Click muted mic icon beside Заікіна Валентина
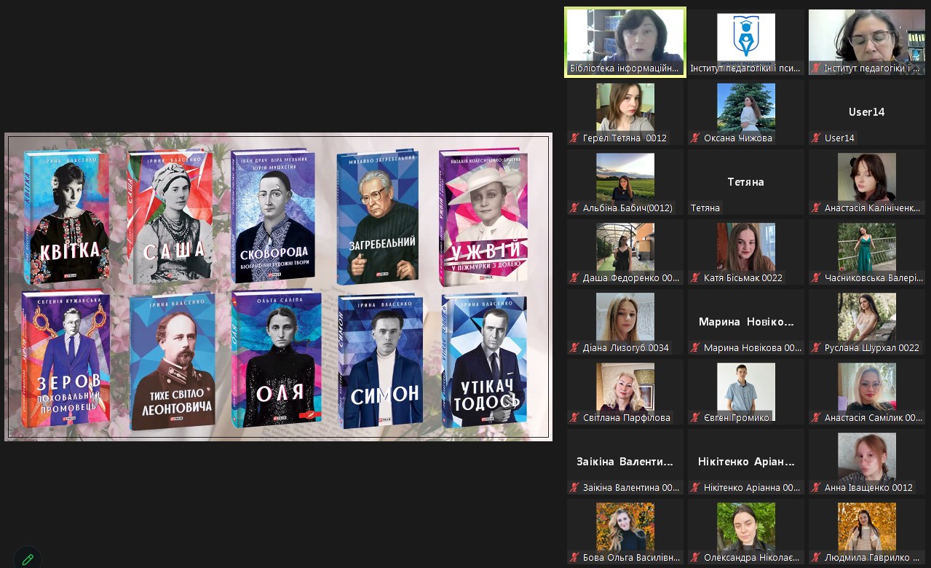The width and height of the screenshot is (931, 568). click(x=575, y=488)
